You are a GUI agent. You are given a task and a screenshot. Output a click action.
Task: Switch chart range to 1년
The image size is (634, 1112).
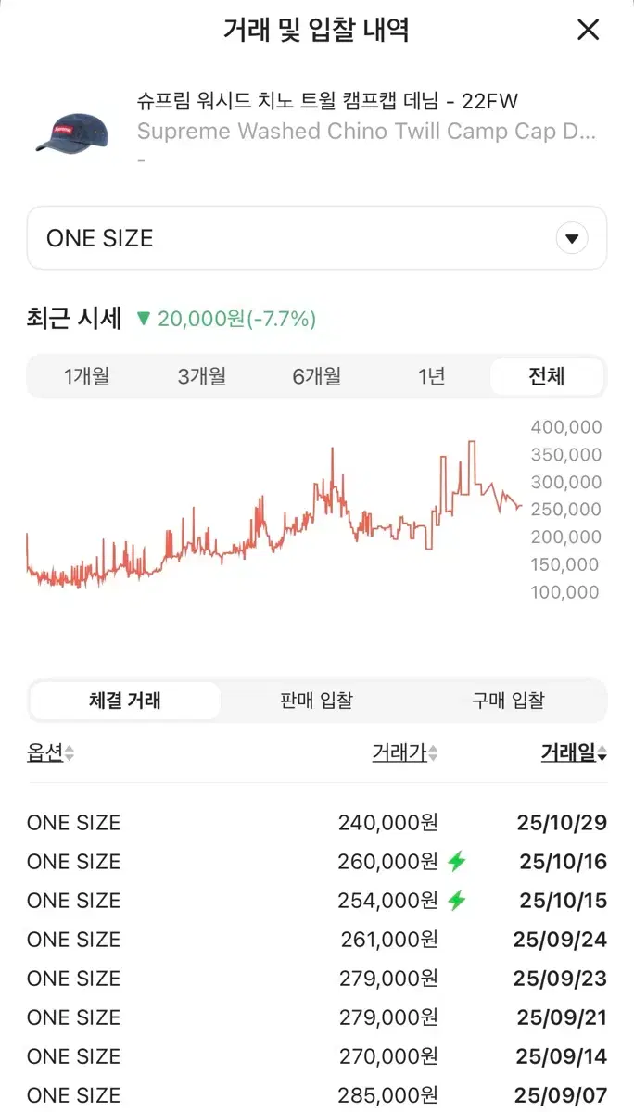point(431,376)
